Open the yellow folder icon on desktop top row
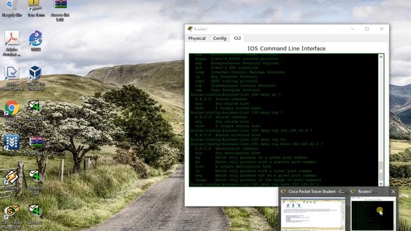This screenshot has height=231, width=411. [35, 7]
